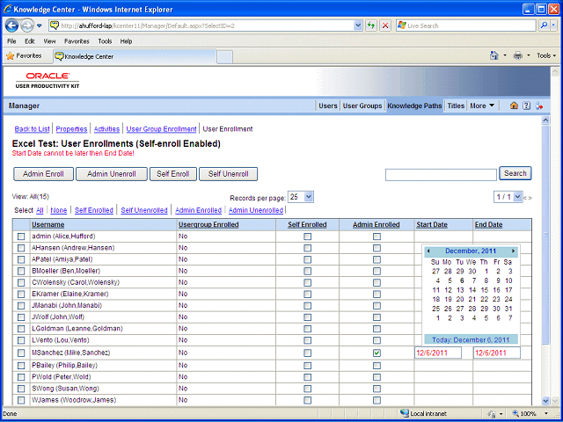Image resolution: width=563 pixels, height=422 pixels.
Task: Click Today: December 6, 2011 in calendar
Action: tap(471, 340)
